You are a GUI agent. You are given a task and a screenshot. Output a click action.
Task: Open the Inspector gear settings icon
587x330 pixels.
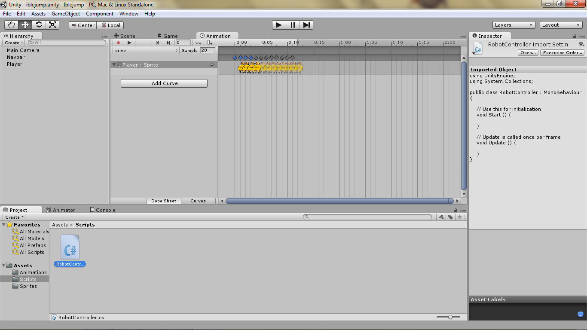coord(581,44)
